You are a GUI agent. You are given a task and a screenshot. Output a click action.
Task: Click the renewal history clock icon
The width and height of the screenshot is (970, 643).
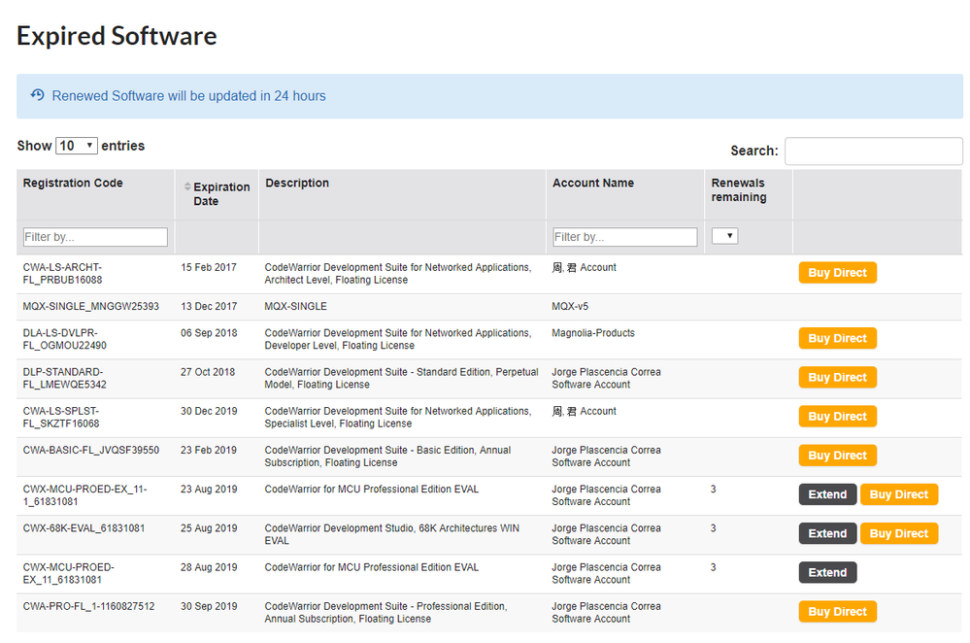coord(38,95)
